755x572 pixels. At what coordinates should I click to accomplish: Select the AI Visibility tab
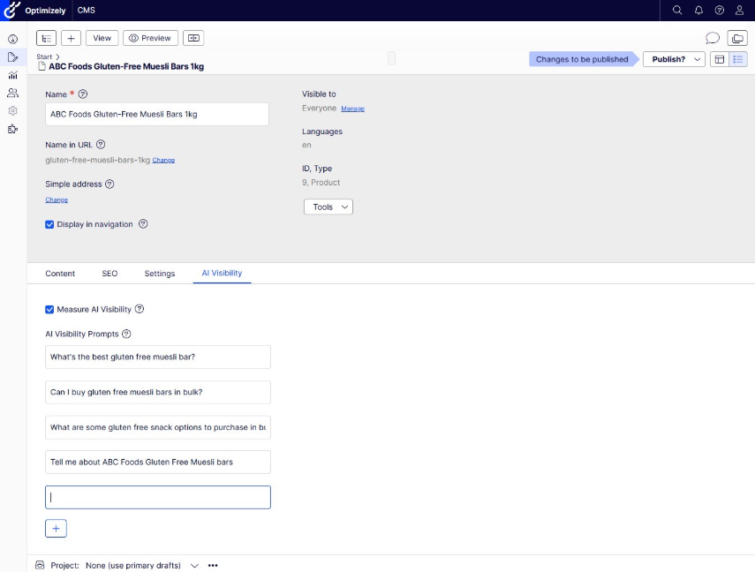tap(222, 273)
